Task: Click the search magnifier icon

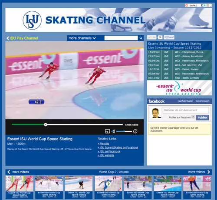Action: (141, 38)
